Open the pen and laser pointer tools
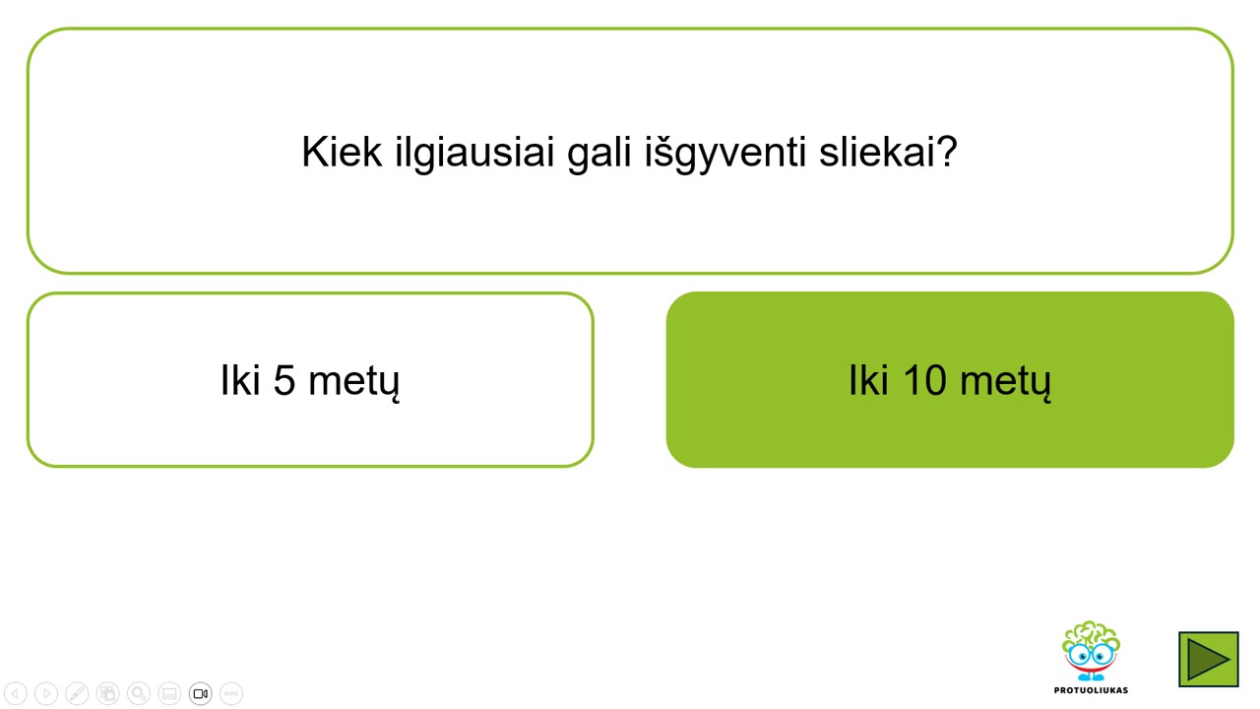Viewport: 1260px width, 709px height. (77, 694)
